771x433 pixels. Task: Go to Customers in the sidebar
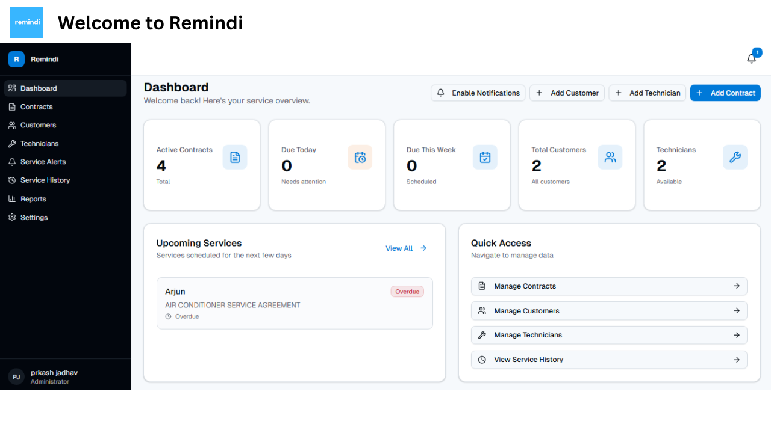click(65, 125)
